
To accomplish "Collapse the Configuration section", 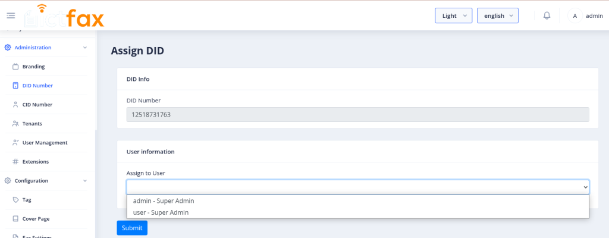I will [85, 181].
